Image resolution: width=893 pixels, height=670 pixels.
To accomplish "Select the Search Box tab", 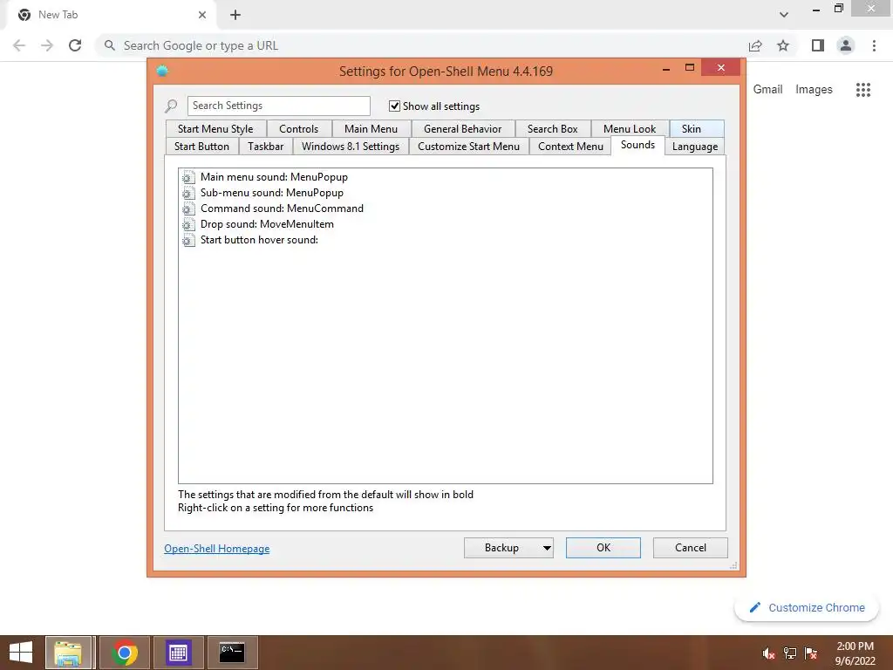I will (552, 129).
